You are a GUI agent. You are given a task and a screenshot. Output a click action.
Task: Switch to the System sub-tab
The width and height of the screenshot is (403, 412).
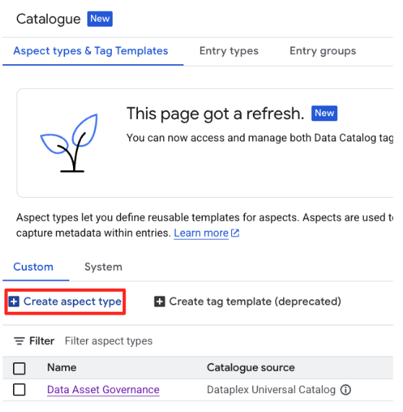tap(103, 267)
